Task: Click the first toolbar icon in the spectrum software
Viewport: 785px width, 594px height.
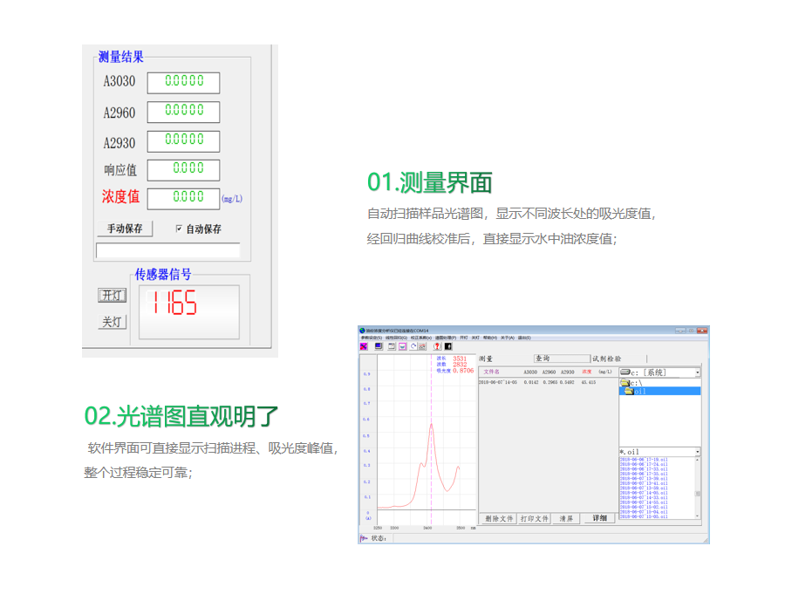Action: tap(364, 346)
